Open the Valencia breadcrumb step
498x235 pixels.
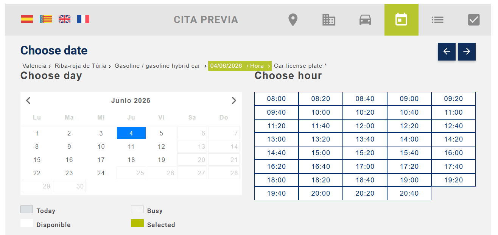[x=34, y=65]
